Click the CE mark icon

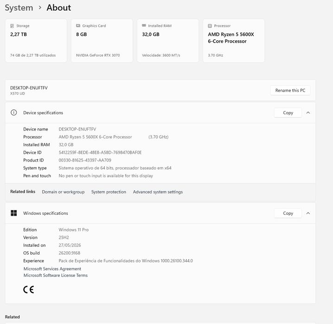coord(29,289)
